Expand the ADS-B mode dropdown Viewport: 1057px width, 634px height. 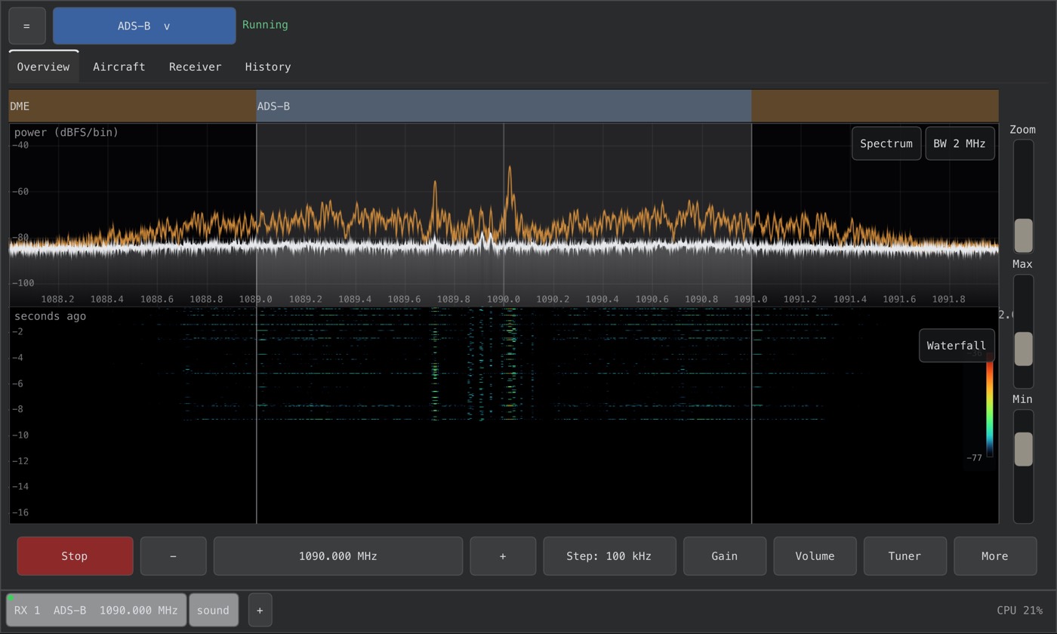point(144,26)
